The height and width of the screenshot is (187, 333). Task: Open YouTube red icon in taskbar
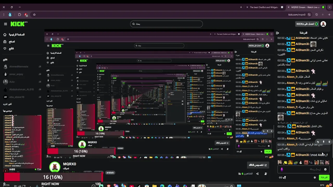click(132, 186)
